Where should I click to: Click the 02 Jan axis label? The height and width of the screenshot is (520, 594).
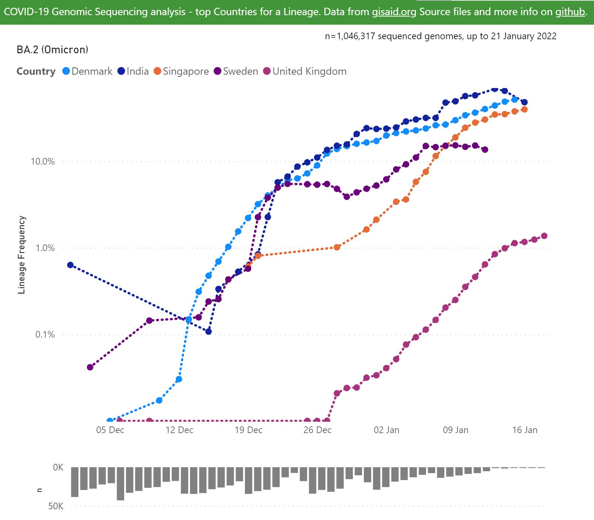[x=386, y=430]
